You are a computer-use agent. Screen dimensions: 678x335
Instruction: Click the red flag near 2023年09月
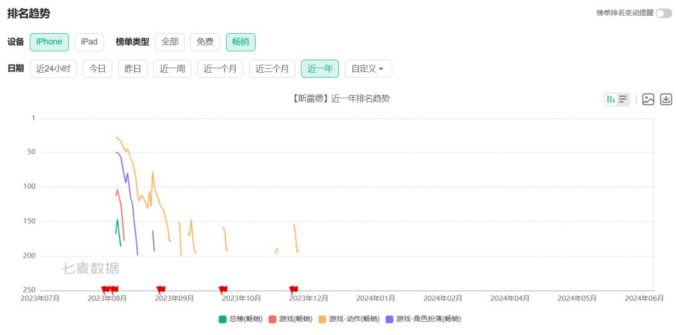coord(161,289)
